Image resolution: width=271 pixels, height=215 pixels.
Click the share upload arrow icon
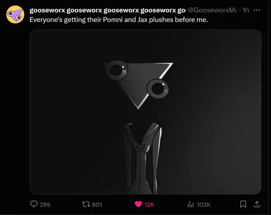pyautogui.click(x=257, y=204)
